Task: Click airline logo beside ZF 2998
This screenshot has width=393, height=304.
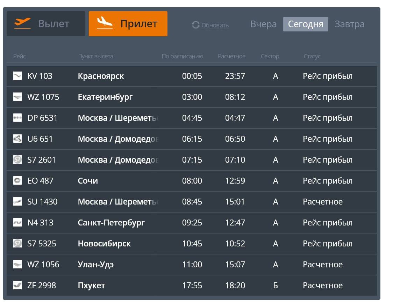Action: (17, 286)
